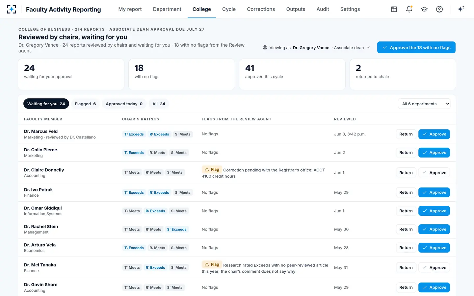Open the Audit tab

323,9
